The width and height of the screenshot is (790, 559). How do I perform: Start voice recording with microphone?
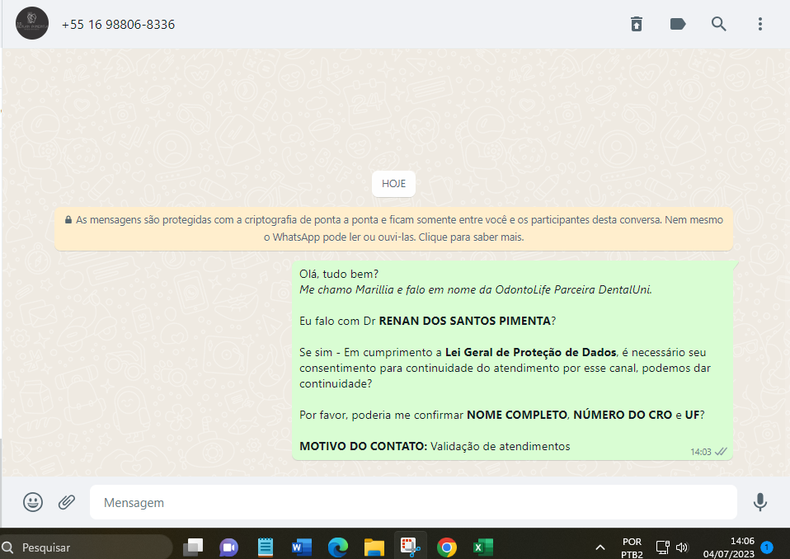[x=759, y=502]
